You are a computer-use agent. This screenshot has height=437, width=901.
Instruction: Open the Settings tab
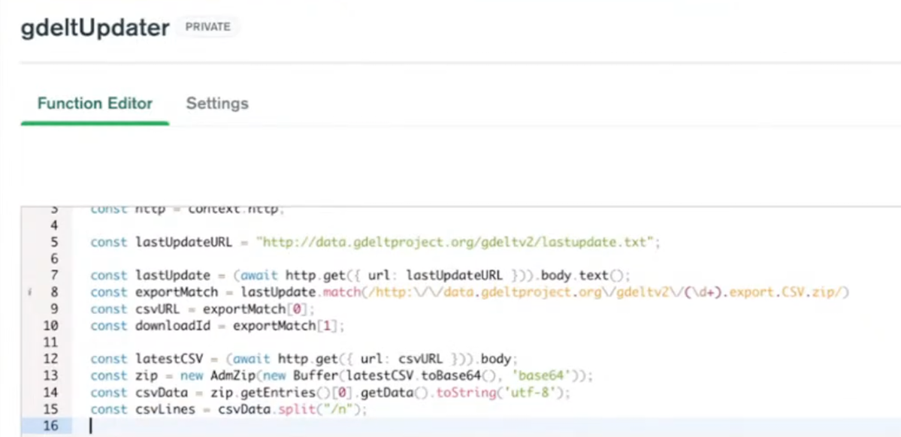217,104
